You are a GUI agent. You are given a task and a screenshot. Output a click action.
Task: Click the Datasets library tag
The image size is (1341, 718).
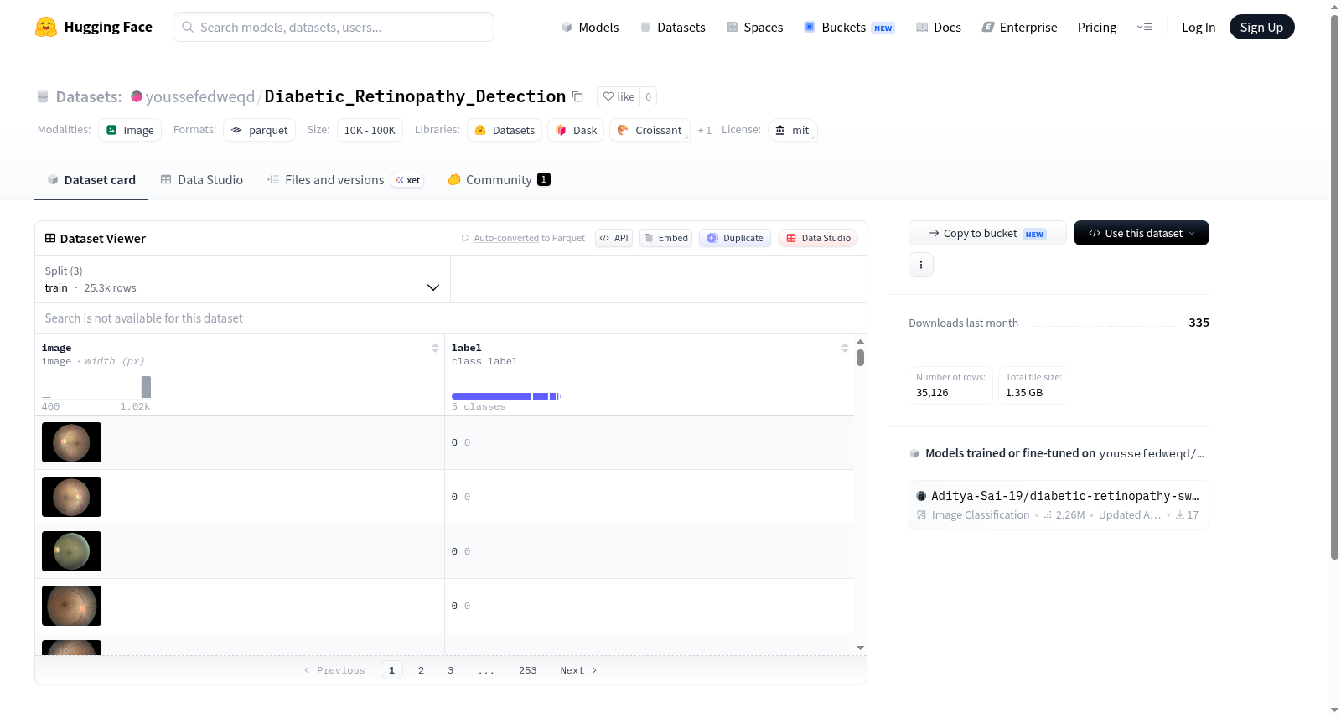coord(504,130)
